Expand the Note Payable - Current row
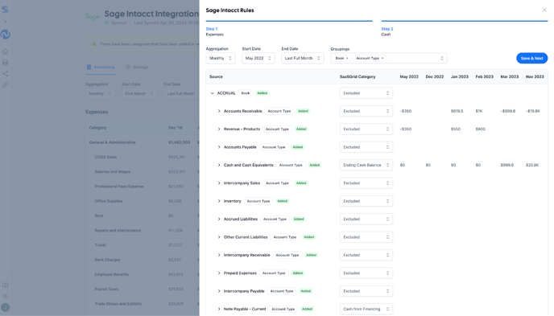This screenshot has width=554, height=316. click(x=219, y=309)
